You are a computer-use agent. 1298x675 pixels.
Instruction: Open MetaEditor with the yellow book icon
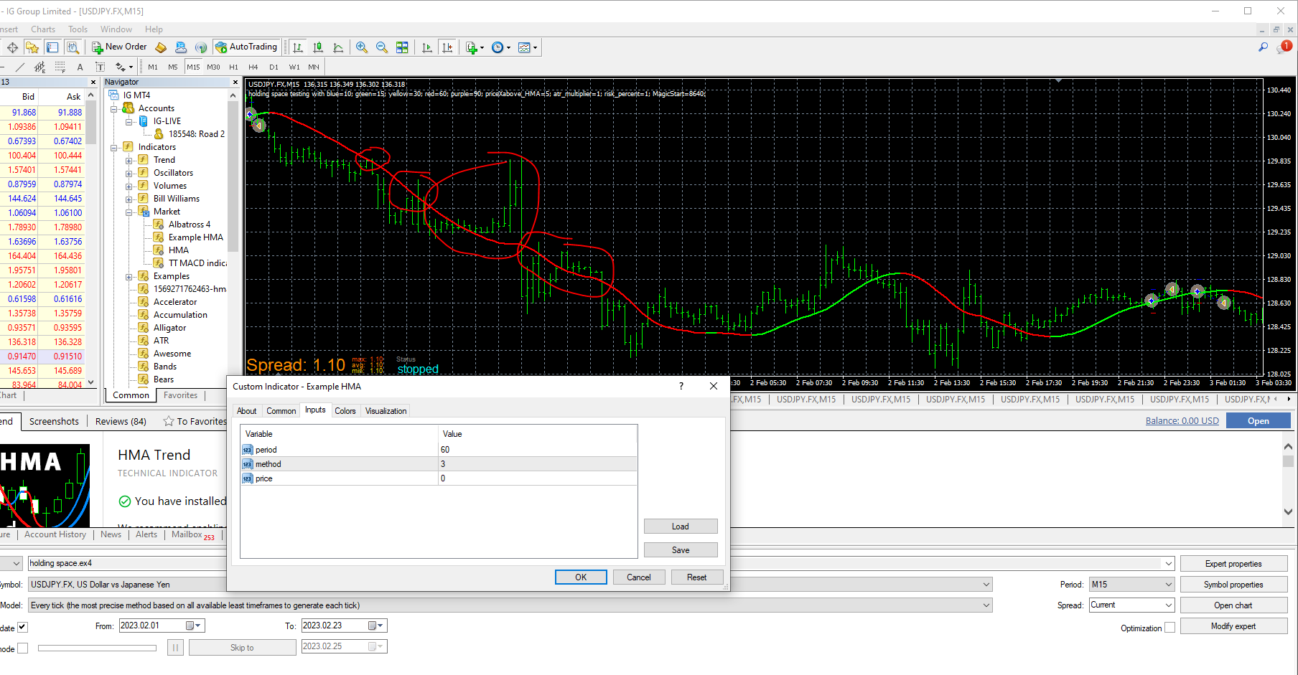[x=161, y=47]
